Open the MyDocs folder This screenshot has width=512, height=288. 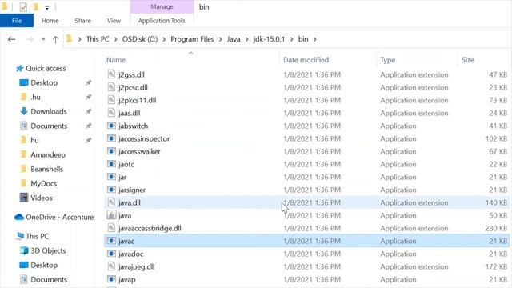coord(44,183)
